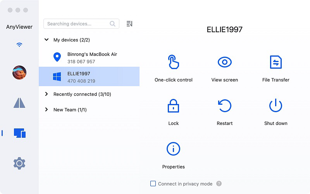The width and height of the screenshot is (310, 194).
Task: Click privacy mode help question mark
Action: (x=219, y=184)
